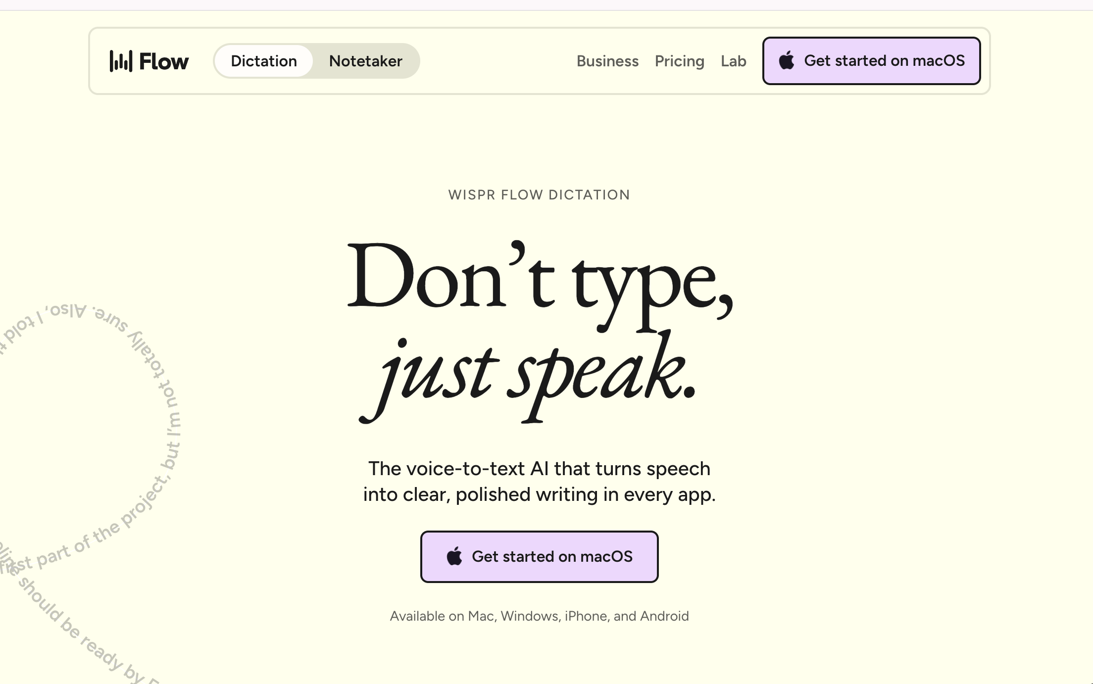1093x684 pixels.
Task: Open the Business page
Action: 607,61
